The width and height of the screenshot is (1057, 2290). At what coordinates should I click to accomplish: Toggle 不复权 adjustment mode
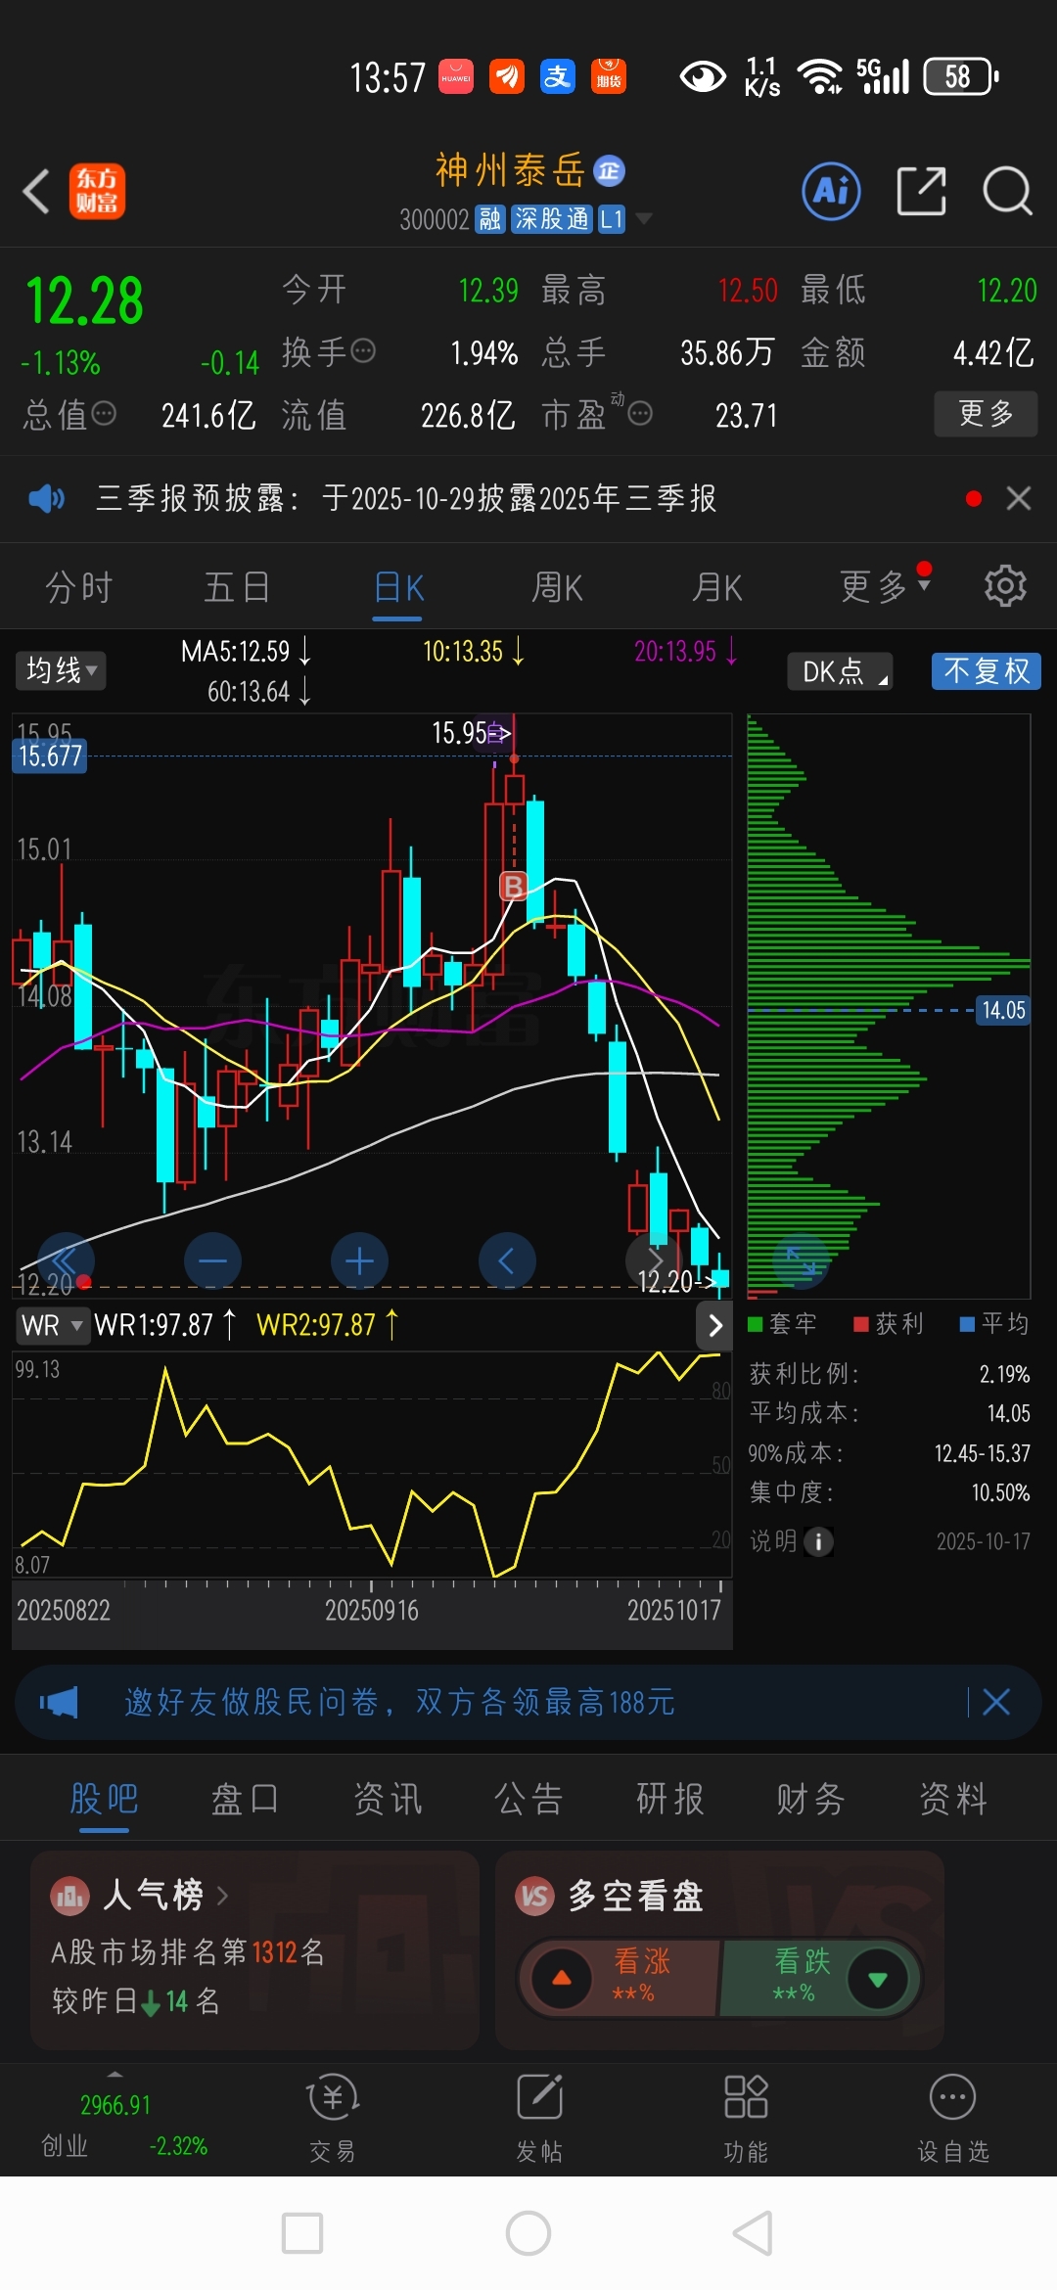pos(987,671)
